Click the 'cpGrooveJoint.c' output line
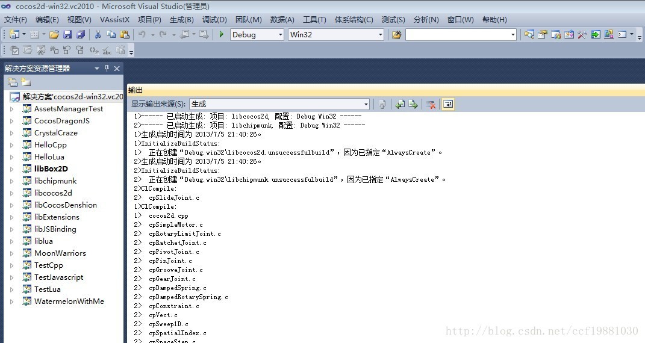Viewport: 645px width, 343px height. [x=176, y=270]
